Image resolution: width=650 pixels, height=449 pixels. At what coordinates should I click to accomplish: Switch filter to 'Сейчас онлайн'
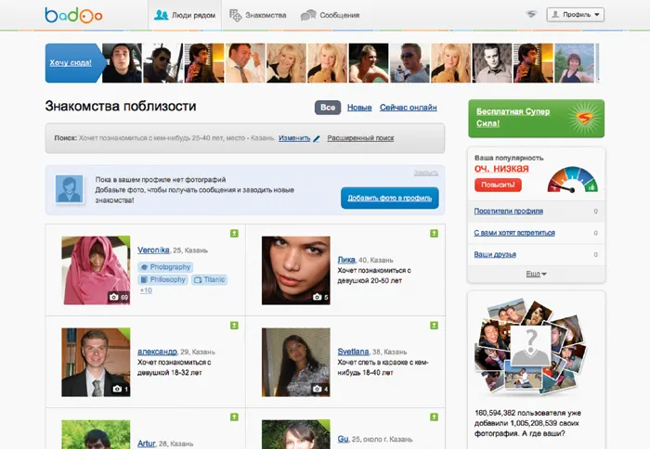pos(408,108)
